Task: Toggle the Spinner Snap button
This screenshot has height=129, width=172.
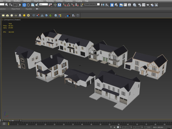Action: [x=77, y=5]
